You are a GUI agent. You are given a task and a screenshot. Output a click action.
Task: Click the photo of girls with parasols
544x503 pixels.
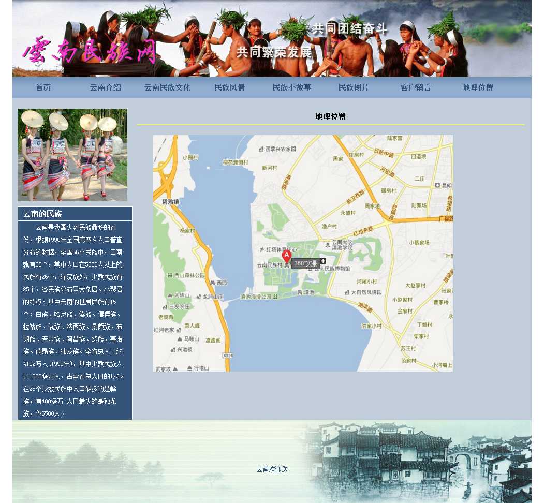(x=72, y=155)
